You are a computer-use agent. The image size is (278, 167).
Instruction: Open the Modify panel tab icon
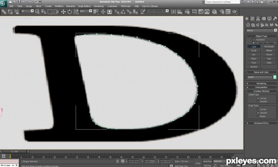253,18
